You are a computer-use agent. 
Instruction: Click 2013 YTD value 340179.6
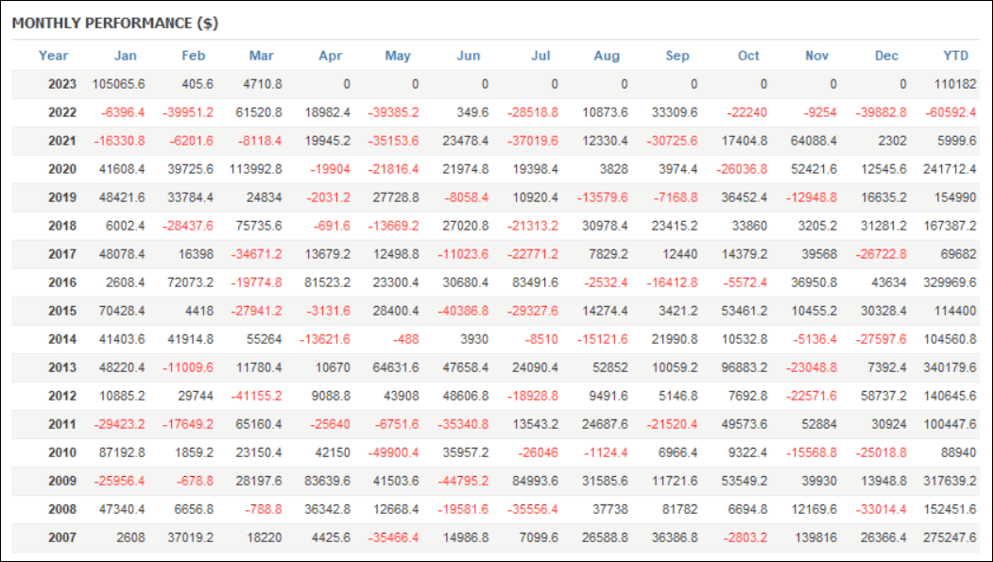coord(950,367)
